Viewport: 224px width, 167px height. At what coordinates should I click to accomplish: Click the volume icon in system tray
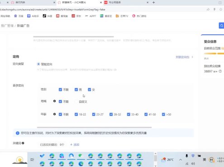193,163
